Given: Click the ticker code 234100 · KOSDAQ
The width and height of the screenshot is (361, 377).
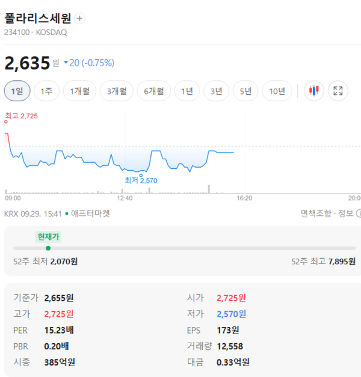Looking at the screenshot, I should pos(35,32).
